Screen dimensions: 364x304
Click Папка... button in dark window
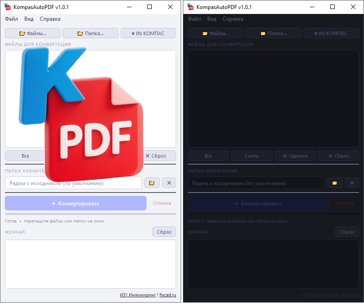[x=273, y=33]
